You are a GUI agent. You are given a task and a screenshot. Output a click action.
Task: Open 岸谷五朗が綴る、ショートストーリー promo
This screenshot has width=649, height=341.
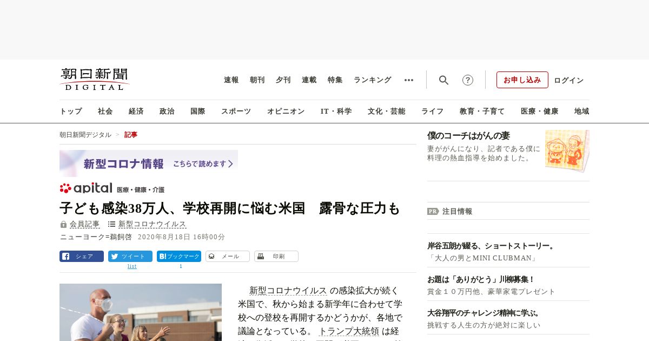pyautogui.click(x=492, y=246)
